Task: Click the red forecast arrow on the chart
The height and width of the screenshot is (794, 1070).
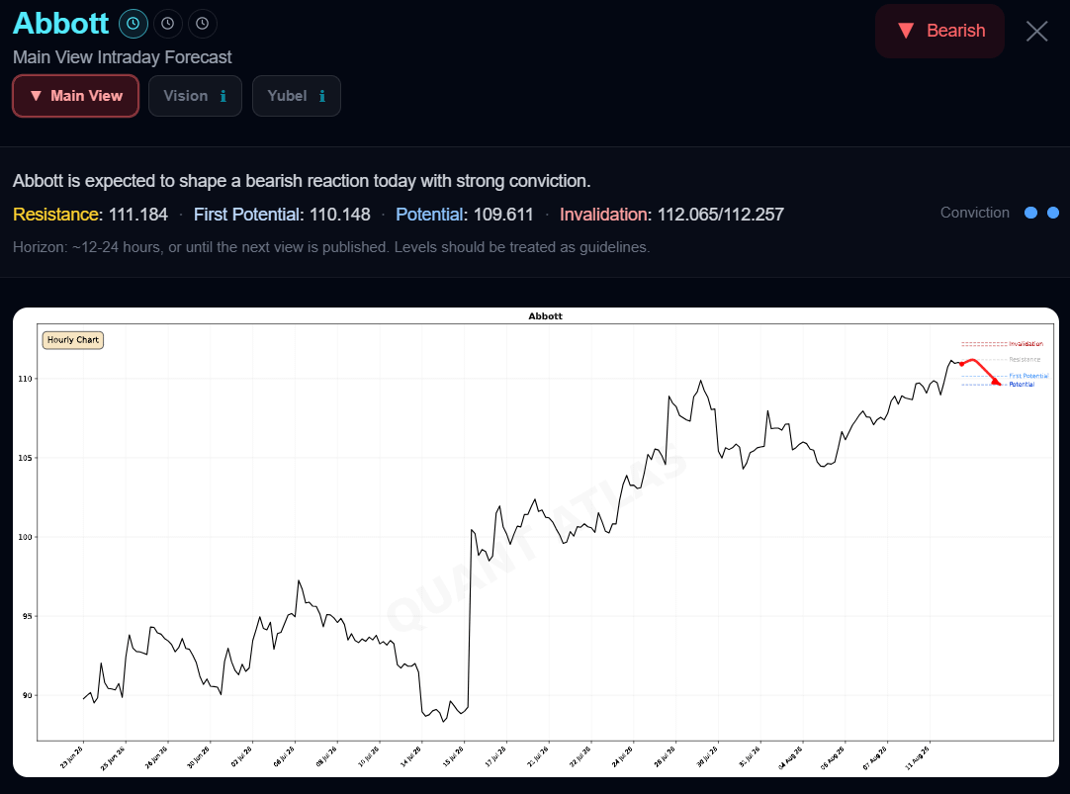Action: (981, 371)
